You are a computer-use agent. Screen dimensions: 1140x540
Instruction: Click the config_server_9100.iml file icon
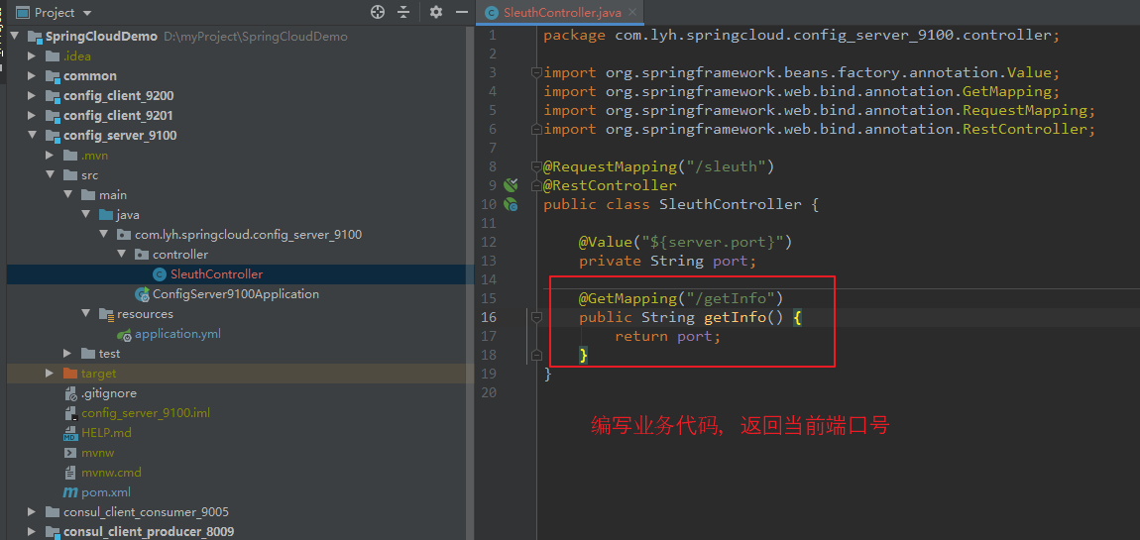click(x=70, y=413)
